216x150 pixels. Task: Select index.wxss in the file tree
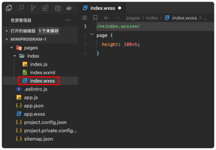pos(42,81)
